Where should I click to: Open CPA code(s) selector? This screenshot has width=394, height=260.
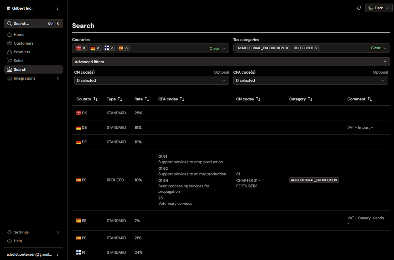point(311,80)
